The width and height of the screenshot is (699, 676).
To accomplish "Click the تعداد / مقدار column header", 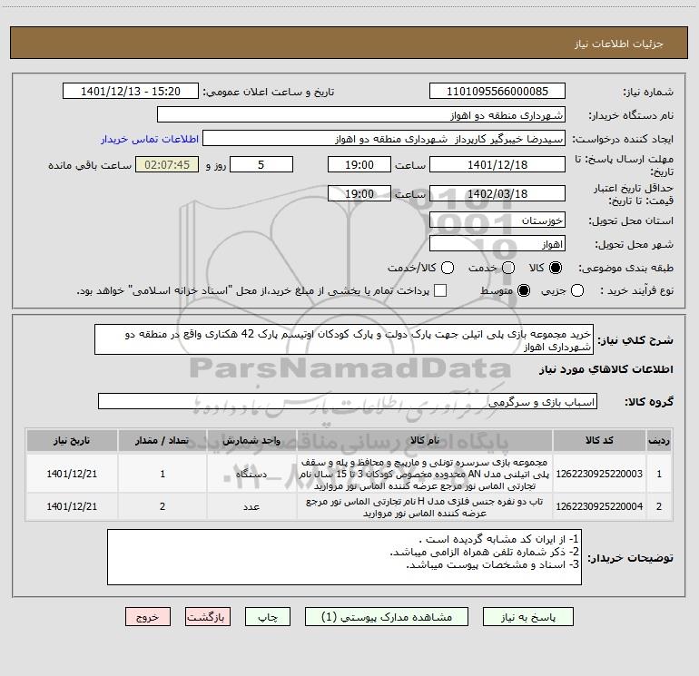I will (x=162, y=440).
